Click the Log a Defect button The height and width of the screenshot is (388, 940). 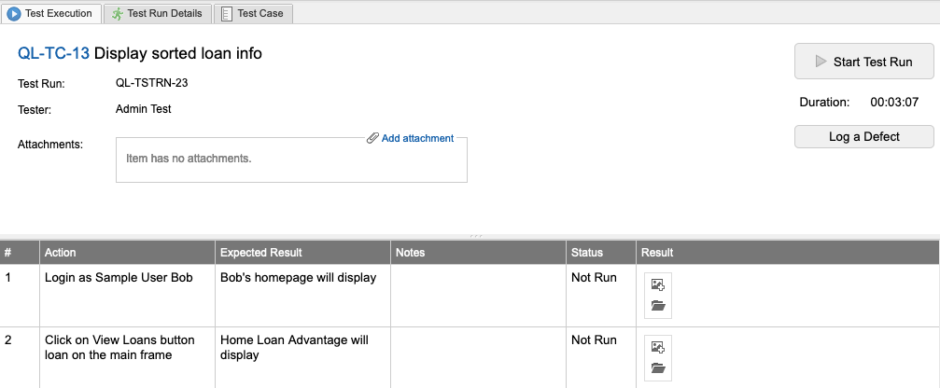(863, 137)
